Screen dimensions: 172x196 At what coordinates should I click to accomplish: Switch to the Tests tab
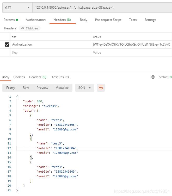[133, 20]
